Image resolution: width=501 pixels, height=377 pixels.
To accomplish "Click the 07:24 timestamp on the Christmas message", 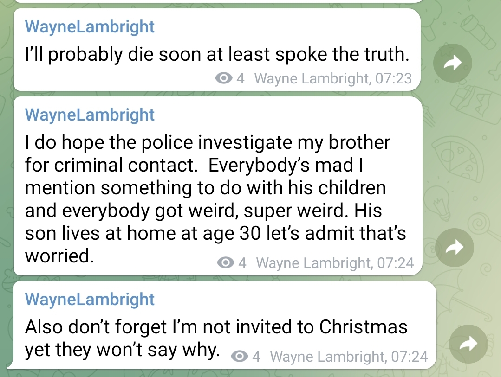I will click(x=410, y=356).
